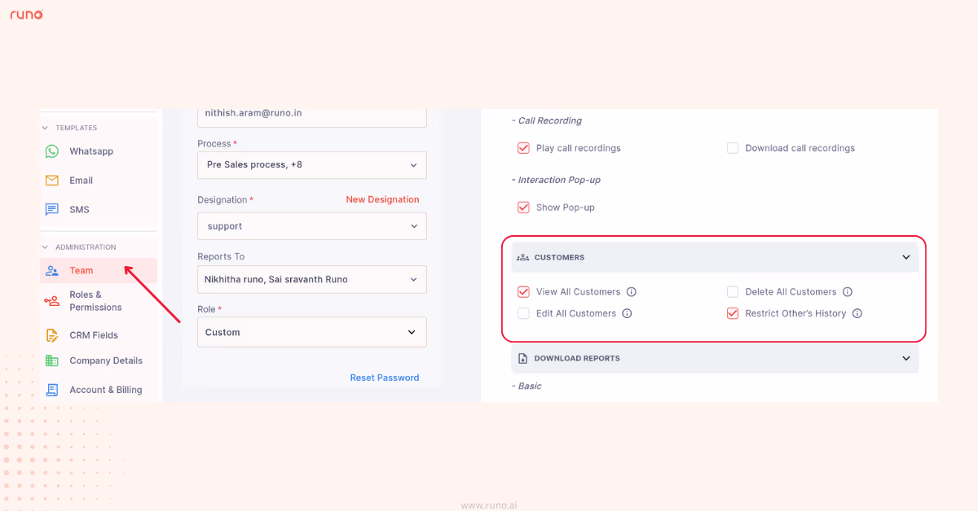Select the Whatsapp templates icon
Screen dimensions: 978x511
tap(51, 151)
